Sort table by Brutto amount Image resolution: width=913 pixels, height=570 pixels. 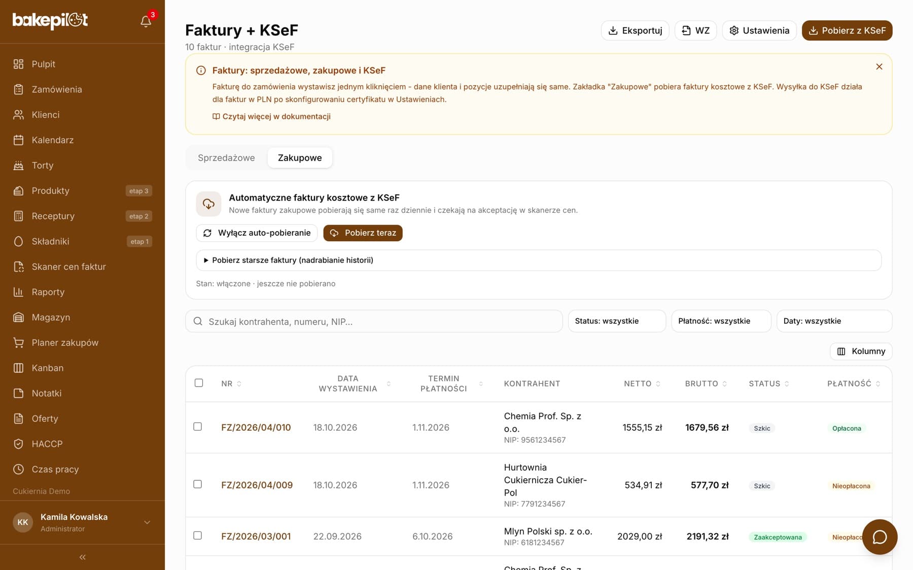[706, 384]
